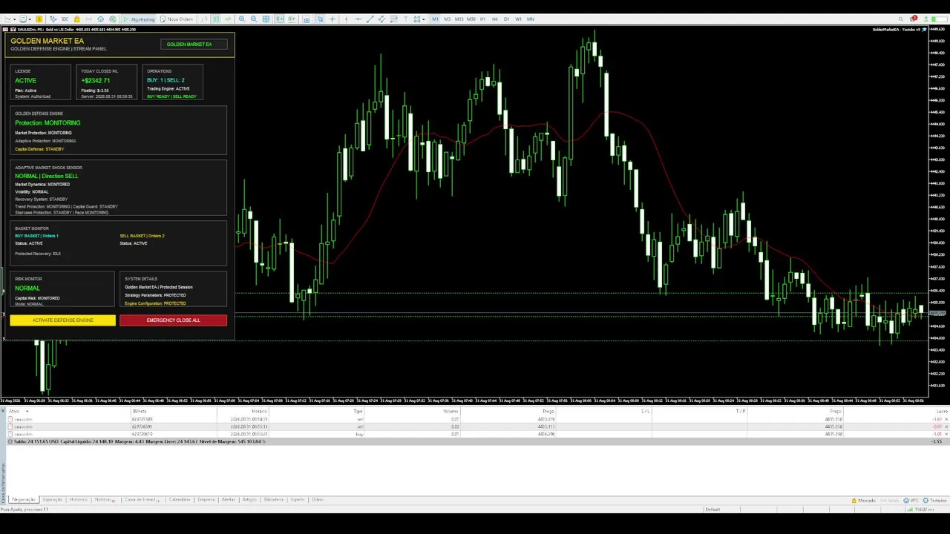Open the profiles dropdown arrow
The height and width of the screenshot is (534, 950).
tap(30, 19)
